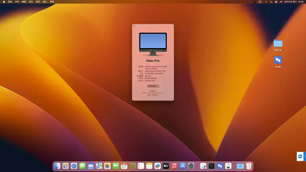Open the blue Sunflower app in Dock
Viewport: 306px width, 172px height.
click(x=220, y=166)
